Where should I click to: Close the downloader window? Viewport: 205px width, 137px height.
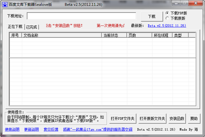pos(196,3)
